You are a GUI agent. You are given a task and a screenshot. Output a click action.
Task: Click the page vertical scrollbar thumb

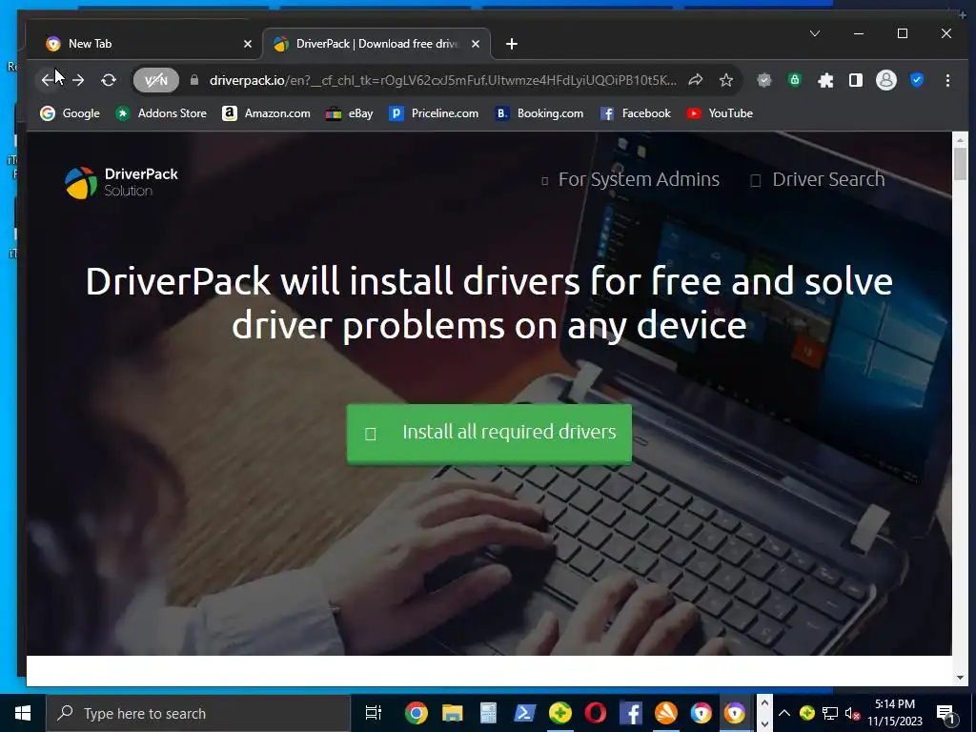(961, 164)
